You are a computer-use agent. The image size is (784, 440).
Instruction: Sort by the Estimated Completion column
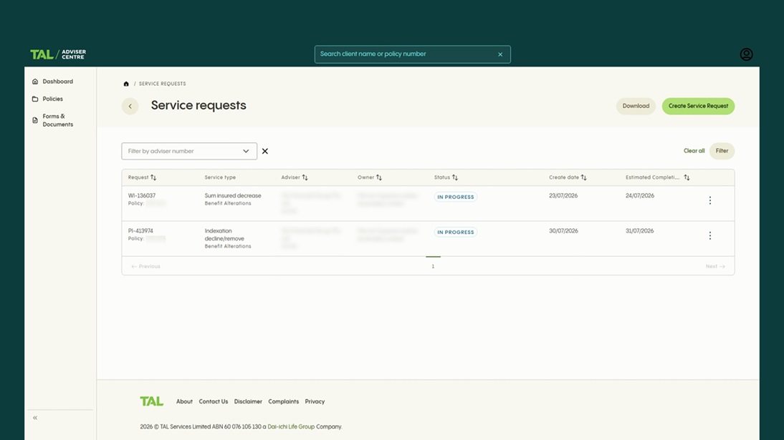tap(687, 177)
